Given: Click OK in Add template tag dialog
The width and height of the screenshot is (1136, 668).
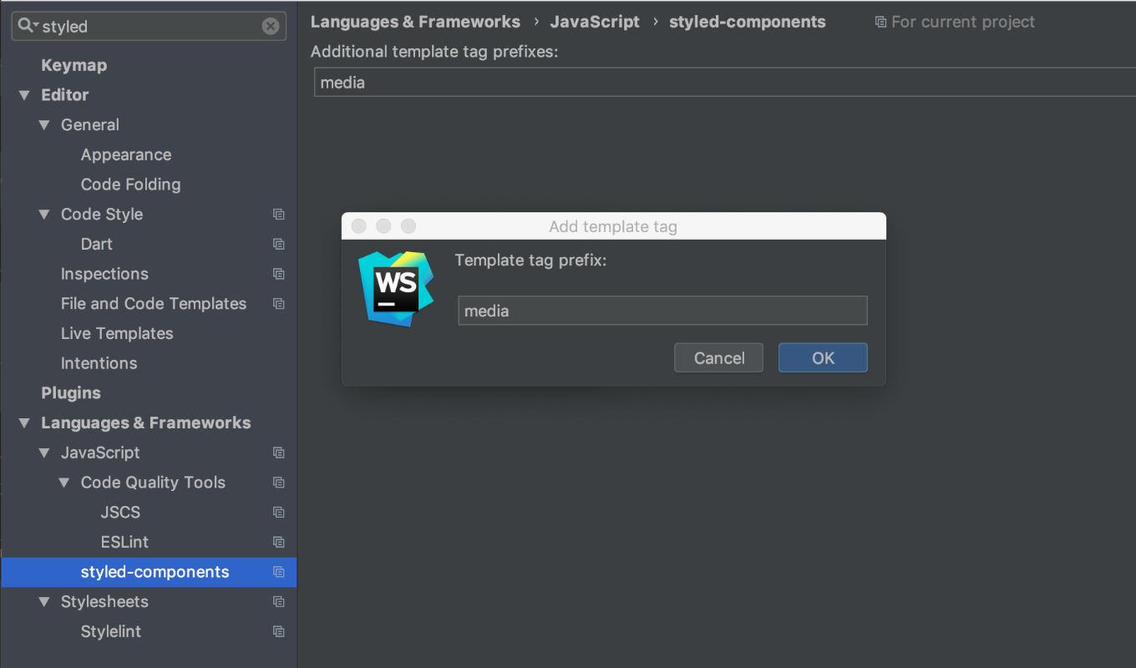Looking at the screenshot, I should click(x=823, y=358).
